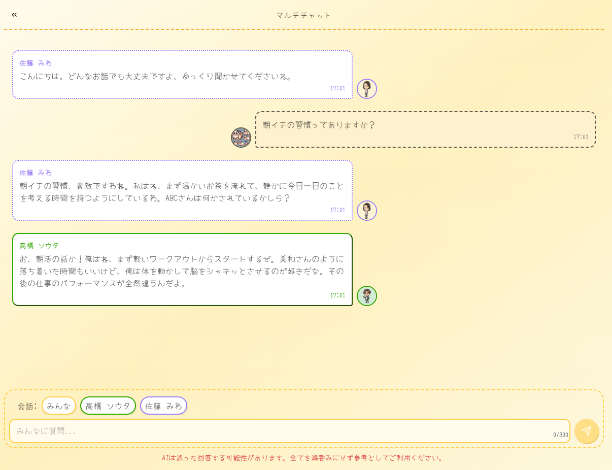Click the back double-chevron icon

coord(14,15)
